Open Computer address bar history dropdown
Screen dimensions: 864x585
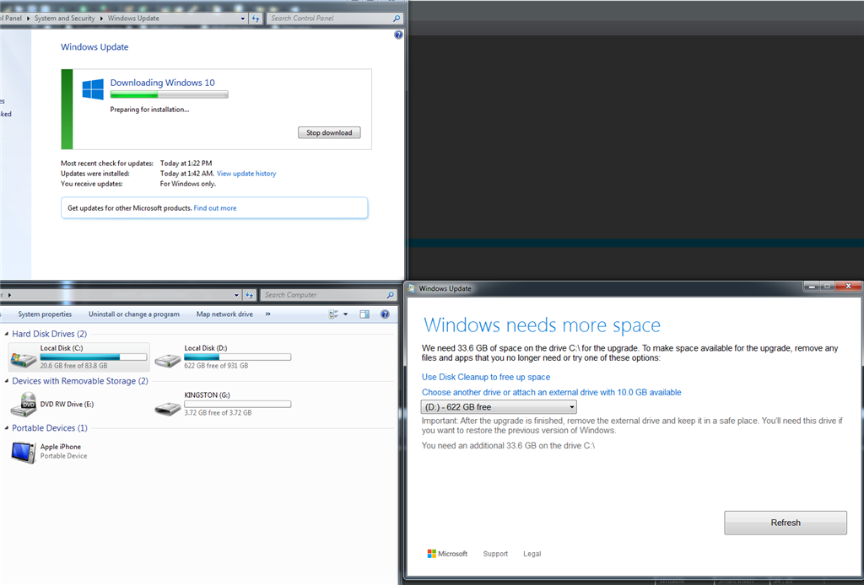(236, 295)
